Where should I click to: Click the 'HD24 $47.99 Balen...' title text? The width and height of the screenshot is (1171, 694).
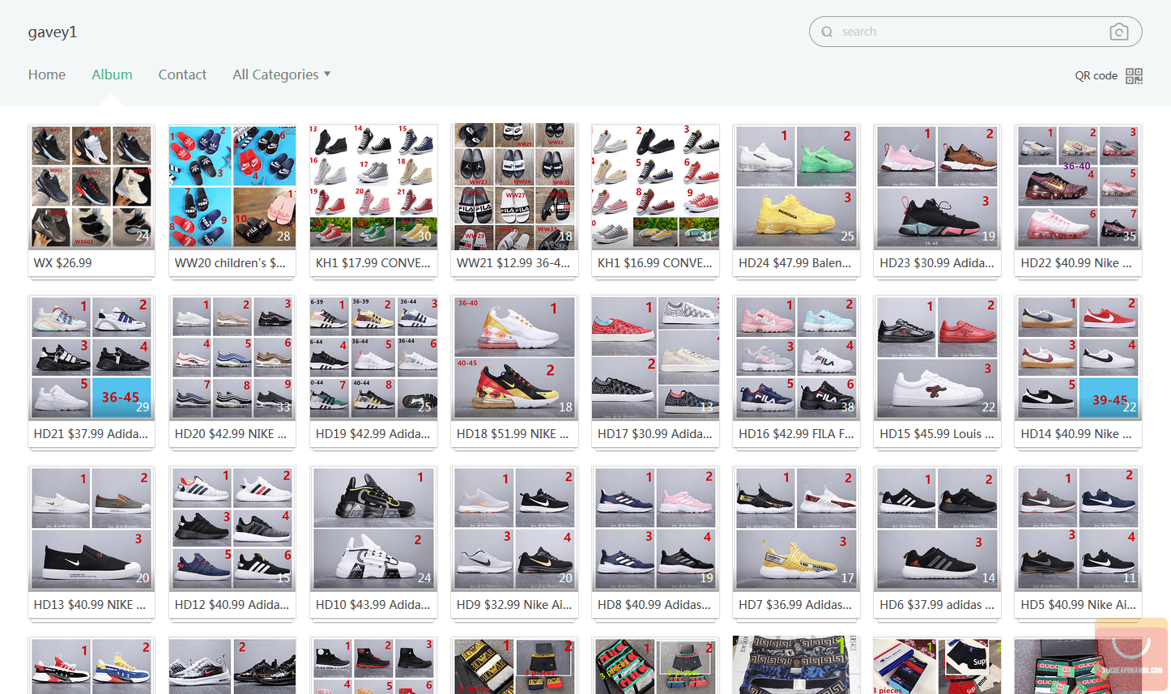[794, 263]
